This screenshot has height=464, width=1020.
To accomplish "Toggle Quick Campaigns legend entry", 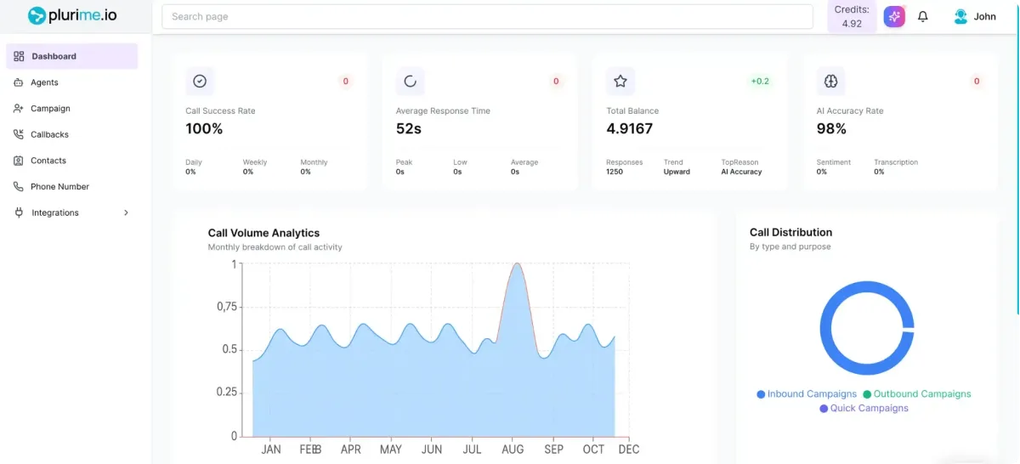I will (864, 409).
